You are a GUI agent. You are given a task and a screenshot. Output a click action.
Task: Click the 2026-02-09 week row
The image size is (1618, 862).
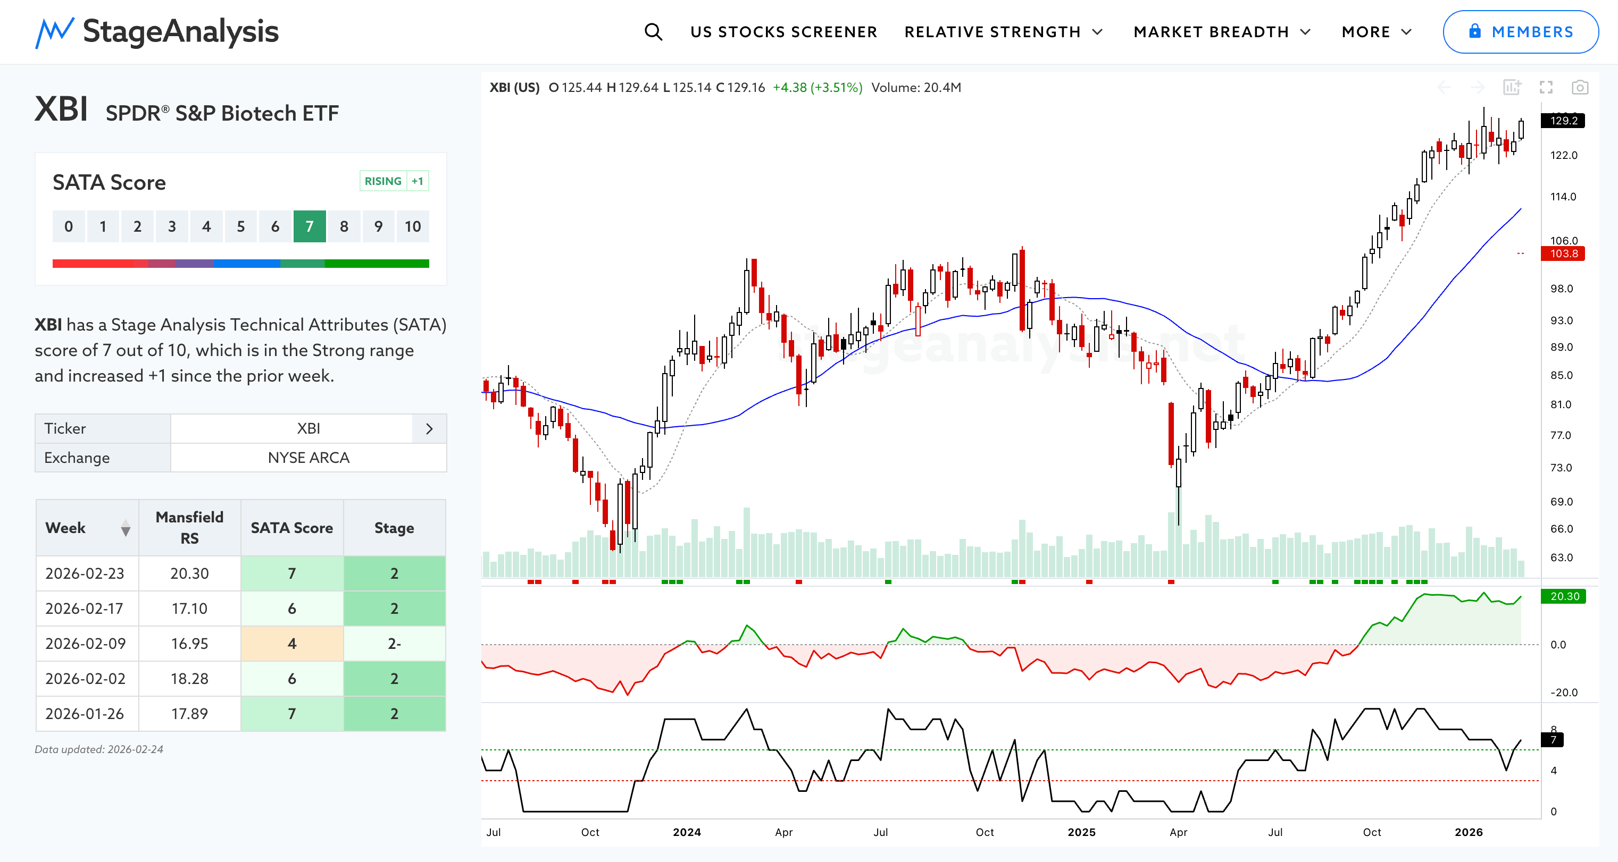coord(86,644)
